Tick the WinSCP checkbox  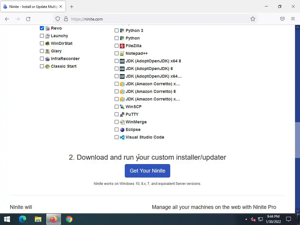[x=117, y=107]
